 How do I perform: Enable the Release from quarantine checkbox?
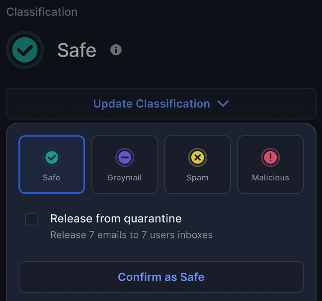(31, 219)
